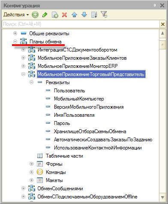This screenshot has height=204, width=168.
Task: Click icon of МобильноеПриложениеТорговыйПредставитель
Action: pyautogui.click(x=32, y=74)
